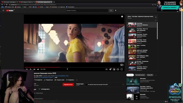
Task: Enable miniplayer mode
Action: [114, 69]
